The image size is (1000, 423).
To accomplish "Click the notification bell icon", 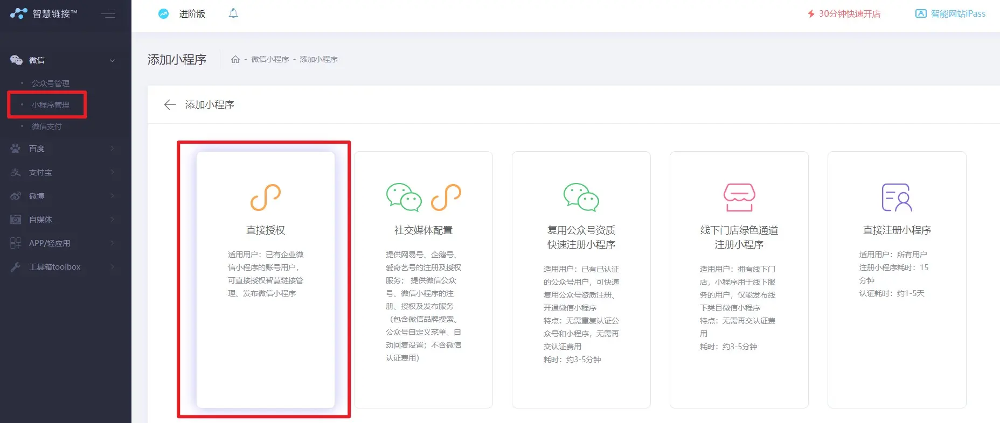I will coord(233,13).
